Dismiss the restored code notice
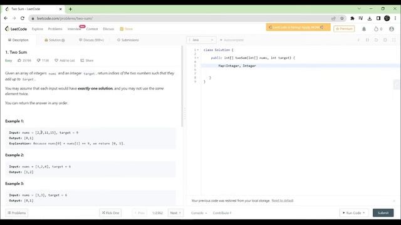Image resolution: width=401 pixels, height=225 pixels. click(394, 201)
